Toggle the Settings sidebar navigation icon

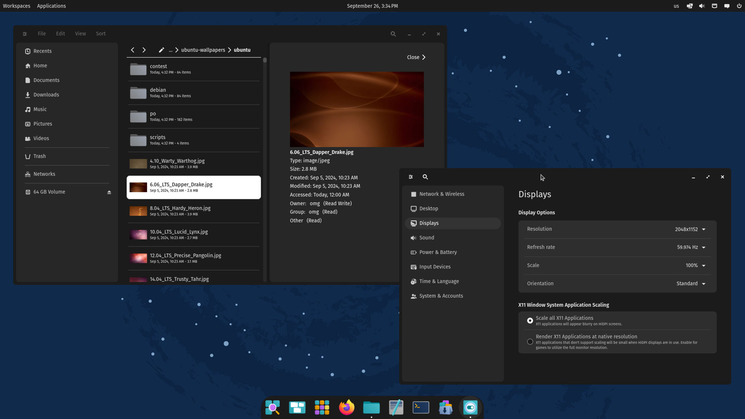pos(411,177)
